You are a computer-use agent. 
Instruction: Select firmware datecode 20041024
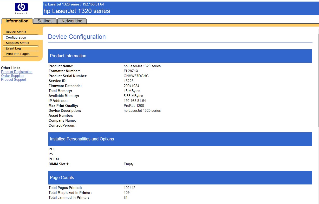(x=132, y=86)
